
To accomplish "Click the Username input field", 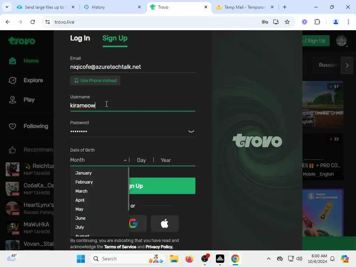I will (x=132, y=105).
